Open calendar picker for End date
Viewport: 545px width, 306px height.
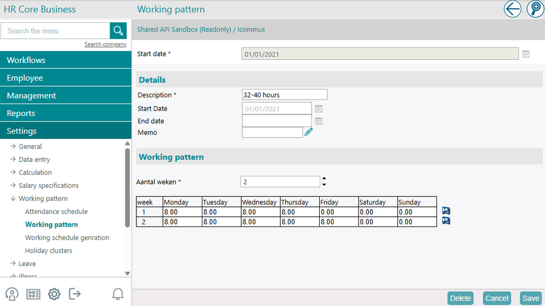pyautogui.click(x=319, y=121)
